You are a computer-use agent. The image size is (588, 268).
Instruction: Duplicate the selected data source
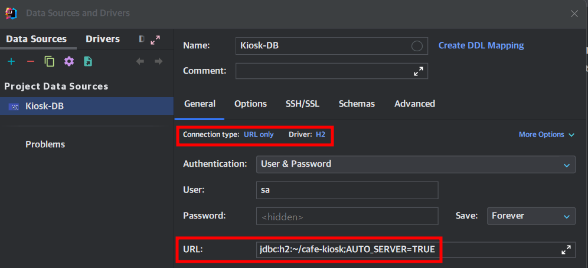pos(50,61)
